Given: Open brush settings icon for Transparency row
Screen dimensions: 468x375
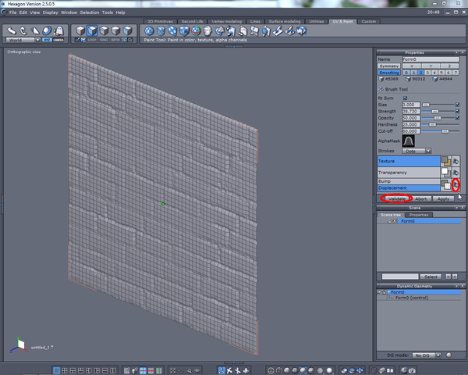Looking at the screenshot, I should [x=456, y=173].
